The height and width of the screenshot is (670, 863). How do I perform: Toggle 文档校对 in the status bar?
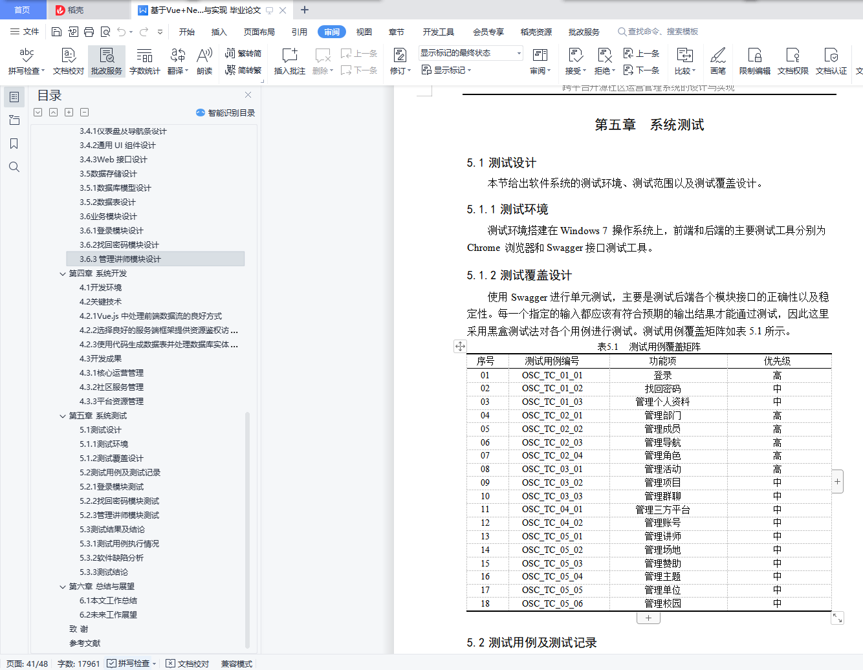click(x=188, y=664)
